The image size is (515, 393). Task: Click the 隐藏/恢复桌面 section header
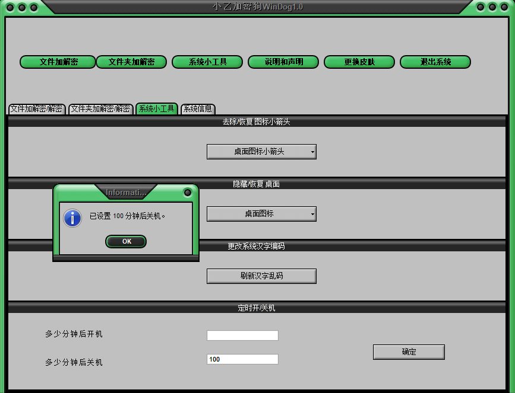(x=257, y=184)
